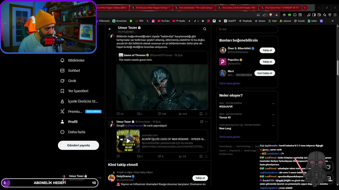This screenshot has width=339, height=190.
Task: Open Streamlabs bookmark
Action: 119,21
